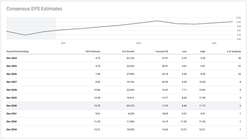Screen dimensions: 247x139
Task: Click the Low column header
Action: click(x=184, y=52)
